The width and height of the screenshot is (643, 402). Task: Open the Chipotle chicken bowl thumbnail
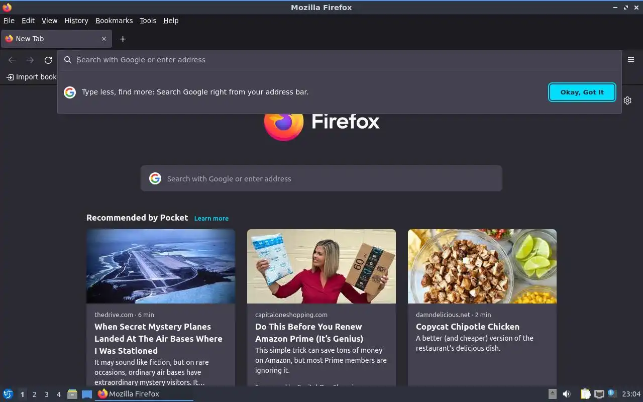482,266
